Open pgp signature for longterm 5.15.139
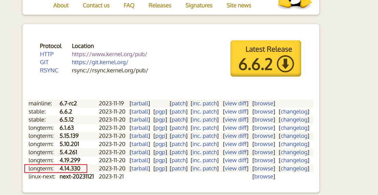The width and height of the screenshot is (378, 195). coord(160,136)
